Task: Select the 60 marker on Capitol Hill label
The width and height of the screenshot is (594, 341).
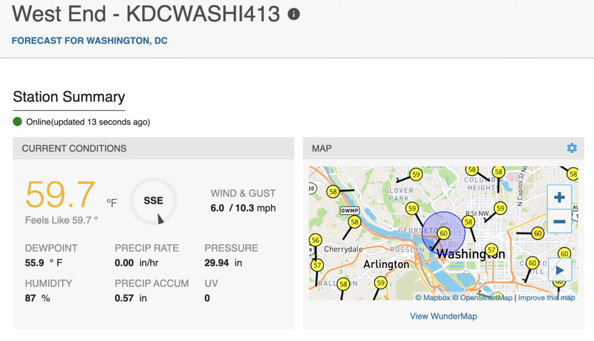Action: pyautogui.click(x=532, y=263)
